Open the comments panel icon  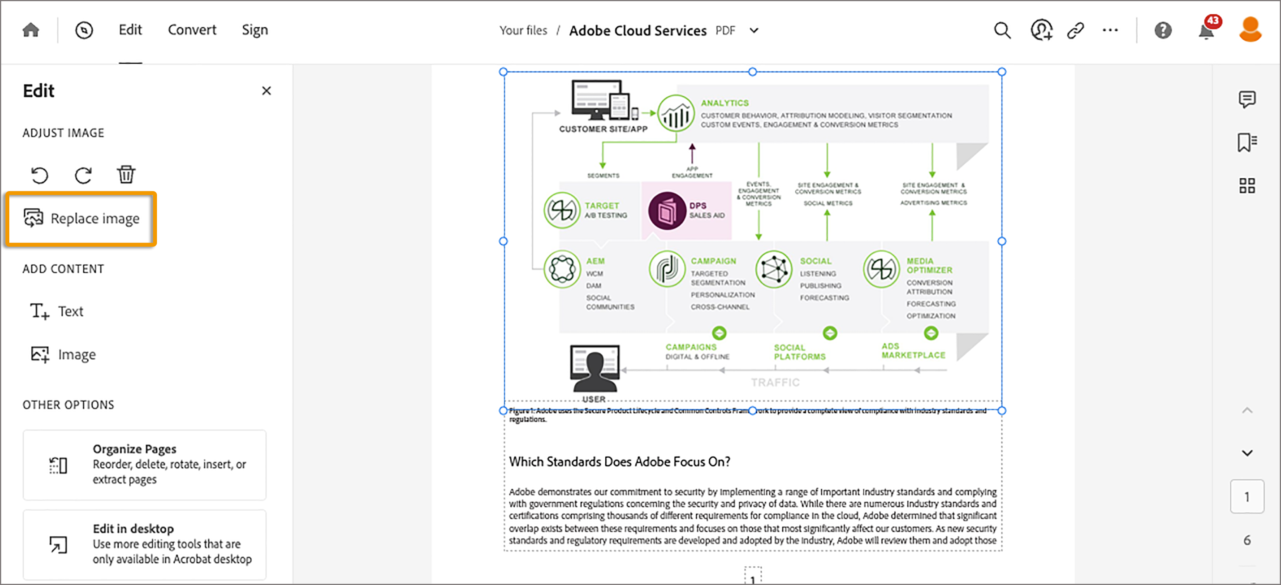(x=1247, y=99)
